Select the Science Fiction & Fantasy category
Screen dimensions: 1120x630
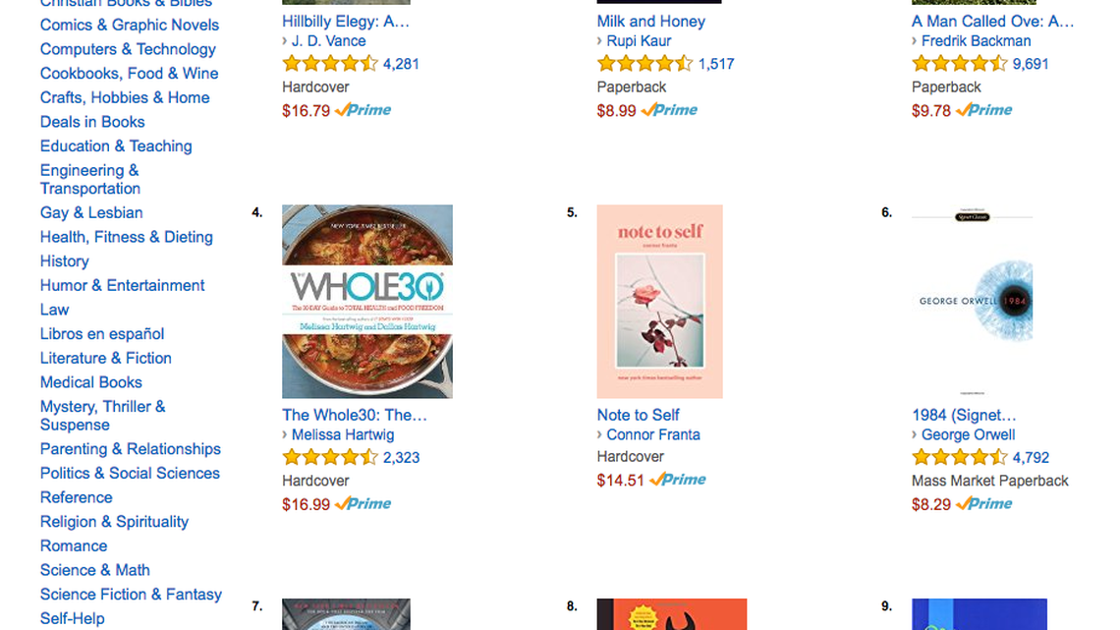click(x=131, y=595)
